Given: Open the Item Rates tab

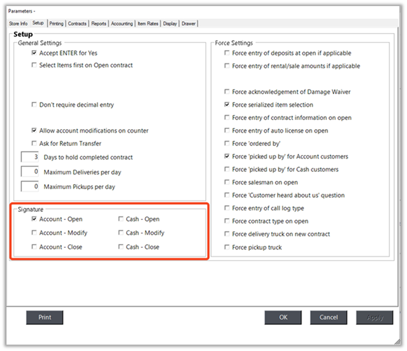Looking at the screenshot, I should [148, 24].
